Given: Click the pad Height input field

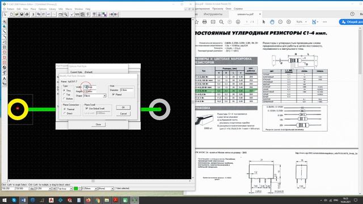Looking at the screenshot, I should (90, 91).
